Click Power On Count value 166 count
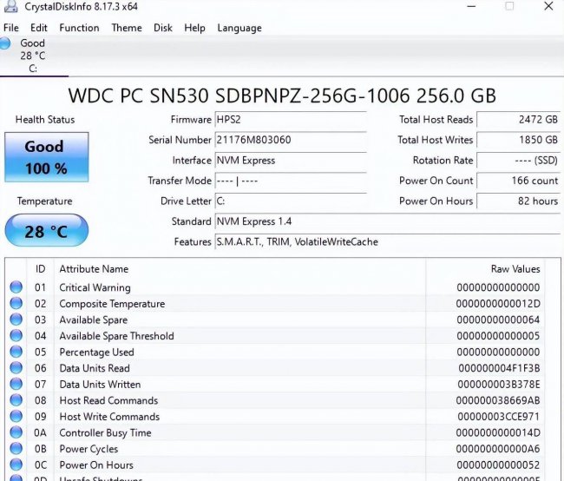Screen dimensions: 564x481 click(518, 181)
